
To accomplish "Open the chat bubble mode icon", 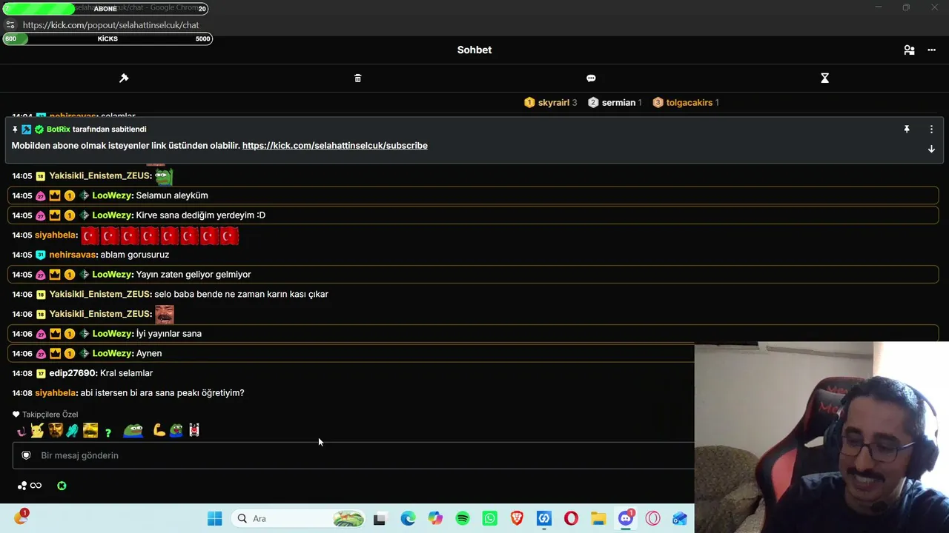I will (591, 78).
